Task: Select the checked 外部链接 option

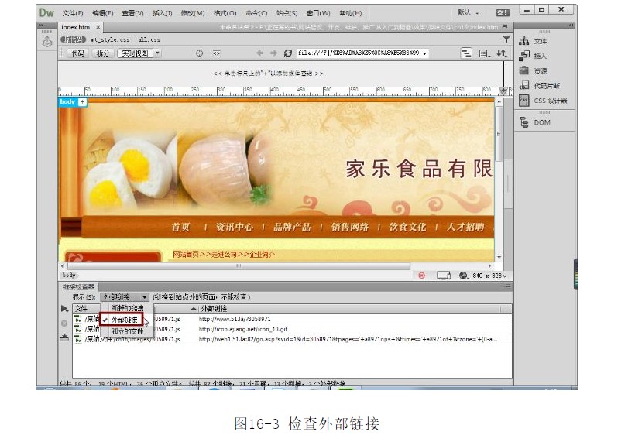Action: pos(124,320)
